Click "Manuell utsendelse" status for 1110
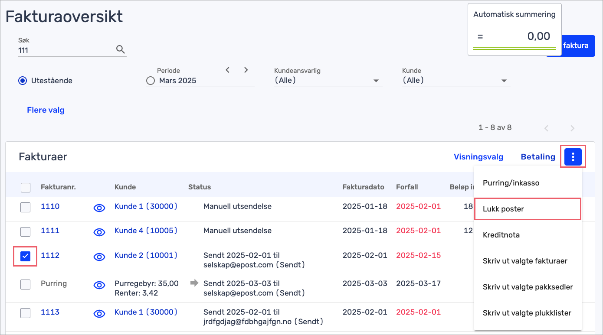603x335 pixels. pyautogui.click(x=237, y=206)
